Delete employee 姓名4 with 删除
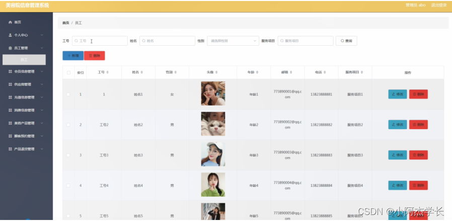Screen dimensions: 452x221 pyautogui.click(x=418, y=185)
